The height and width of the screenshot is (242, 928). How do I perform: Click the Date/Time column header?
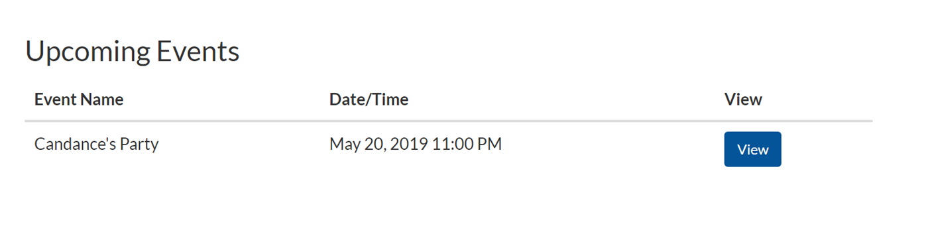[x=369, y=99]
